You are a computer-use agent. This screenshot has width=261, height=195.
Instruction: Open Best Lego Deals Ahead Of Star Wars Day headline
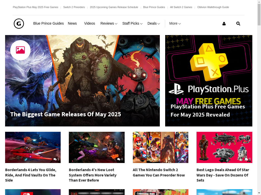point(223,175)
